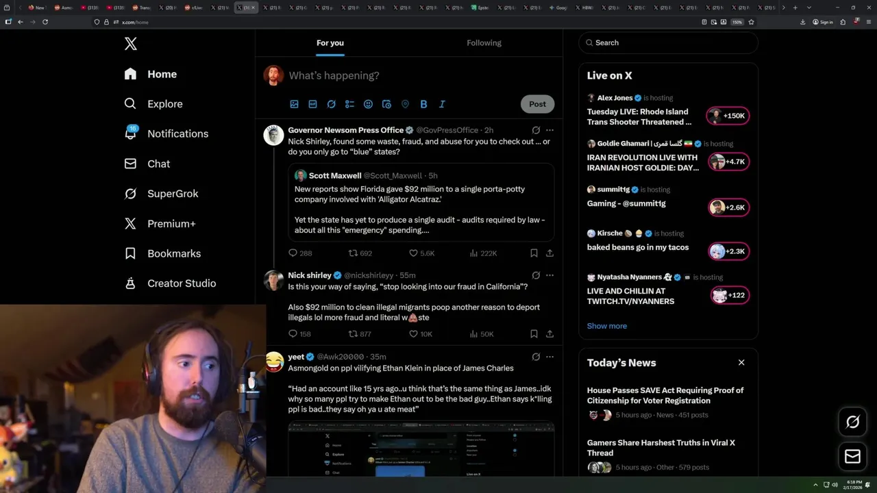Image resolution: width=877 pixels, height=493 pixels.
Task: Schedule the post with calendar icon
Action: 386,104
